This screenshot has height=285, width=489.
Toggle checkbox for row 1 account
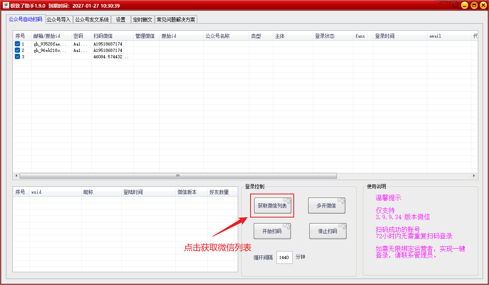click(17, 44)
